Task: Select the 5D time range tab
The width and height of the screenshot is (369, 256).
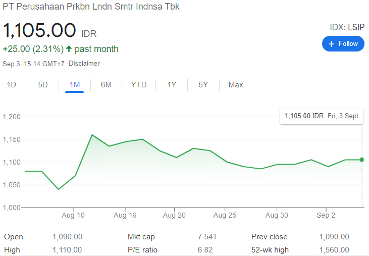Action: pyautogui.click(x=43, y=85)
